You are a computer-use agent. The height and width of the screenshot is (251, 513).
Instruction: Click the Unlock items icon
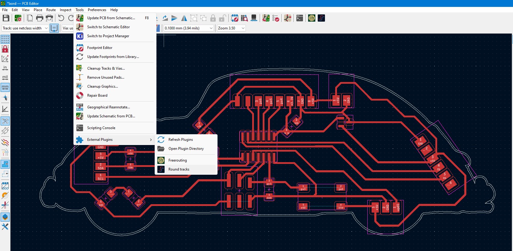click(223, 18)
